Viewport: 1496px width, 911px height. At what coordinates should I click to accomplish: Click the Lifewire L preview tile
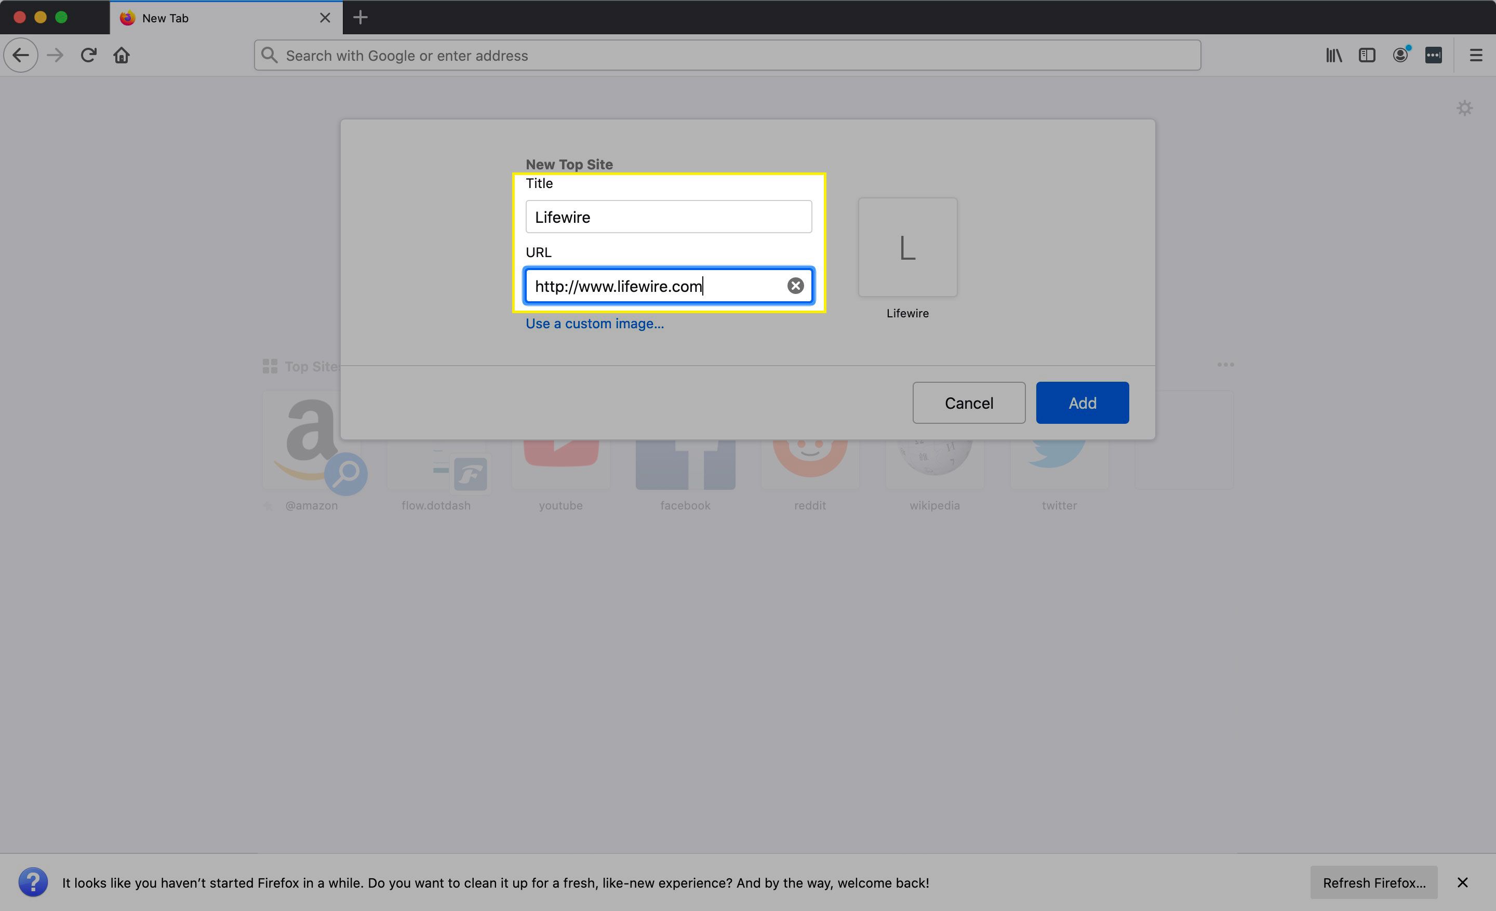click(907, 247)
